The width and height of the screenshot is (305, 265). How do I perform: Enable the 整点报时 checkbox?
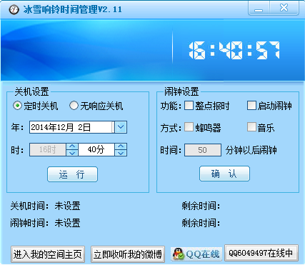click(189, 106)
